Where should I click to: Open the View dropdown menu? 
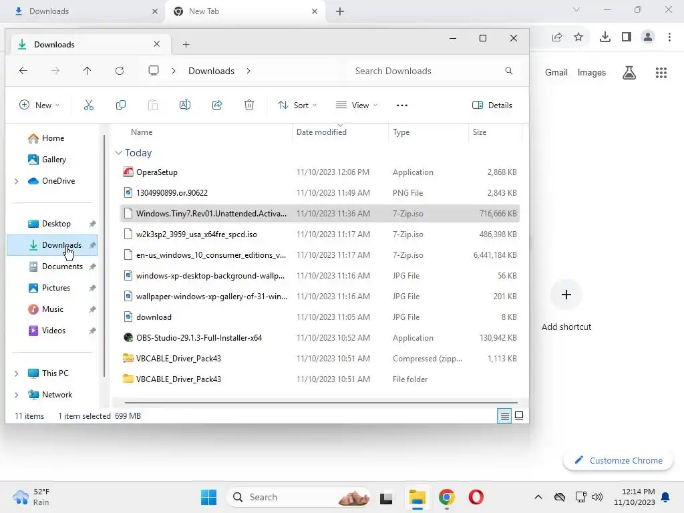point(357,105)
